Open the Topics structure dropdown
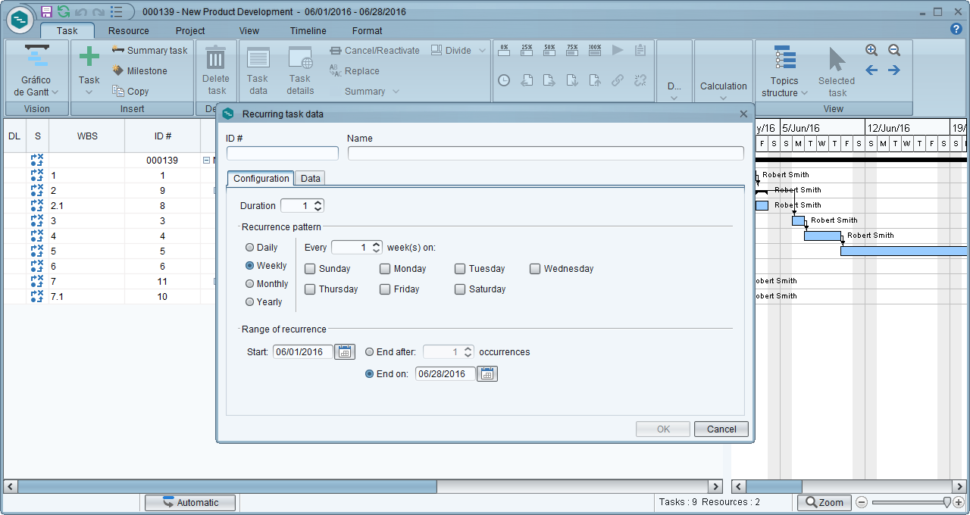 click(784, 71)
